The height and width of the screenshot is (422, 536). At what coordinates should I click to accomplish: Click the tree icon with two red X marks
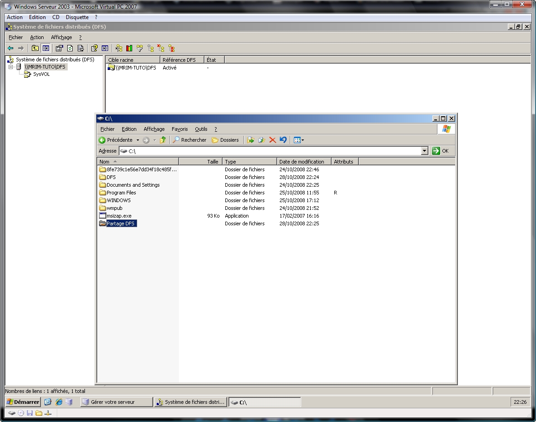pos(171,48)
